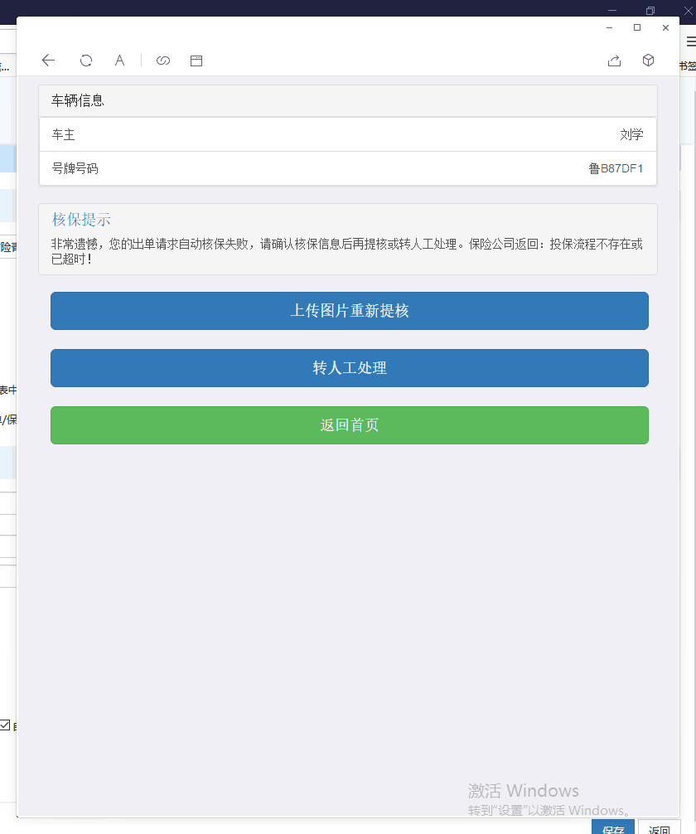Toggle the checkbox in the background window
696x834 pixels.
(5, 725)
